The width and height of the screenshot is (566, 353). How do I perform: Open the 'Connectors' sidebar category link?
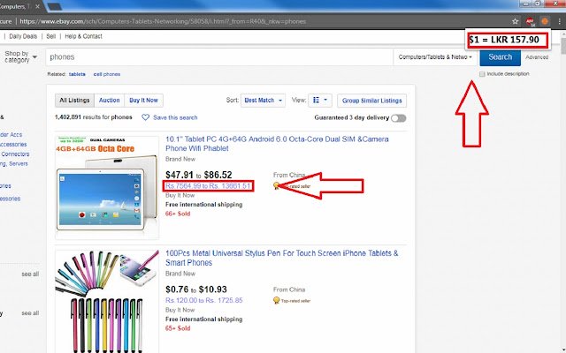[x=15, y=154]
